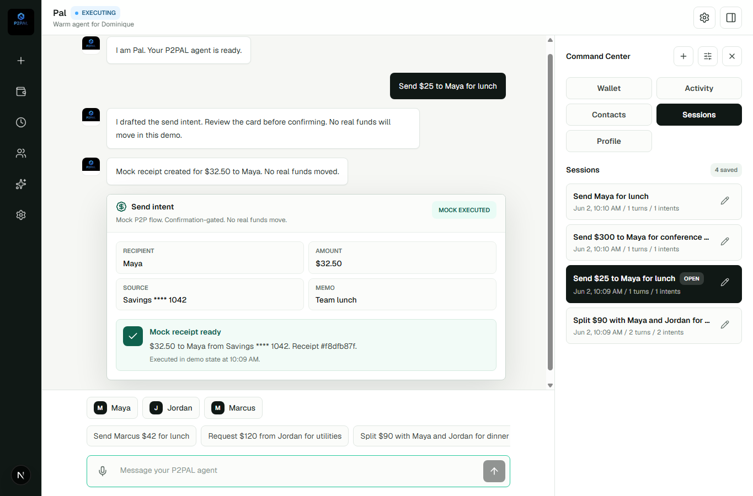Viewport: 753px width, 496px height.
Task: Click the EXECUTING status badge
Action: tap(95, 13)
